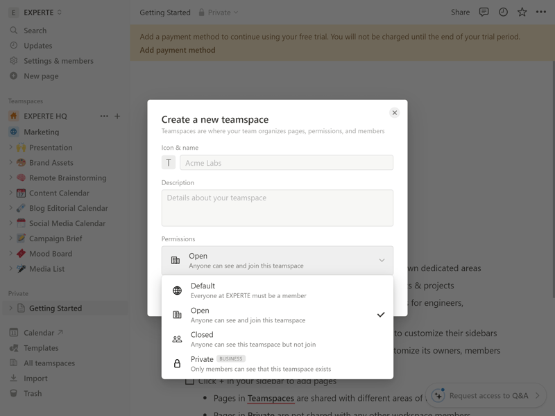Pick the Private Business permission option
The width and height of the screenshot is (555, 416).
277,363
